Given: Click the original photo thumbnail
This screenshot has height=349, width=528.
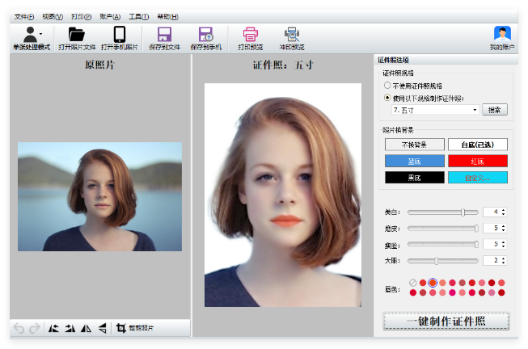Looking at the screenshot, I should 99,196.
